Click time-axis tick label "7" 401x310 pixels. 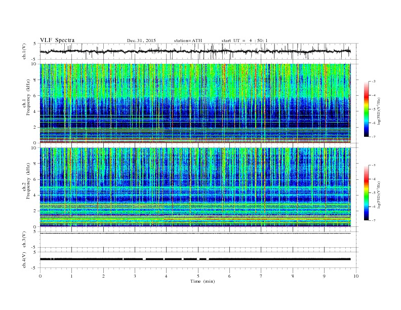click(x=261, y=276)
